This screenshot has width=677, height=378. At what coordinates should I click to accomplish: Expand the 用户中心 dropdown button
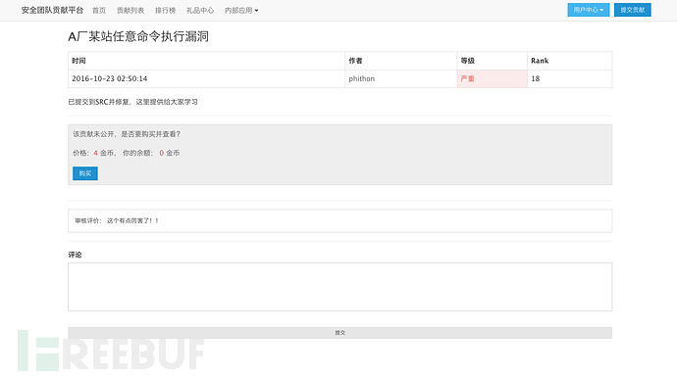click(589, 10)
